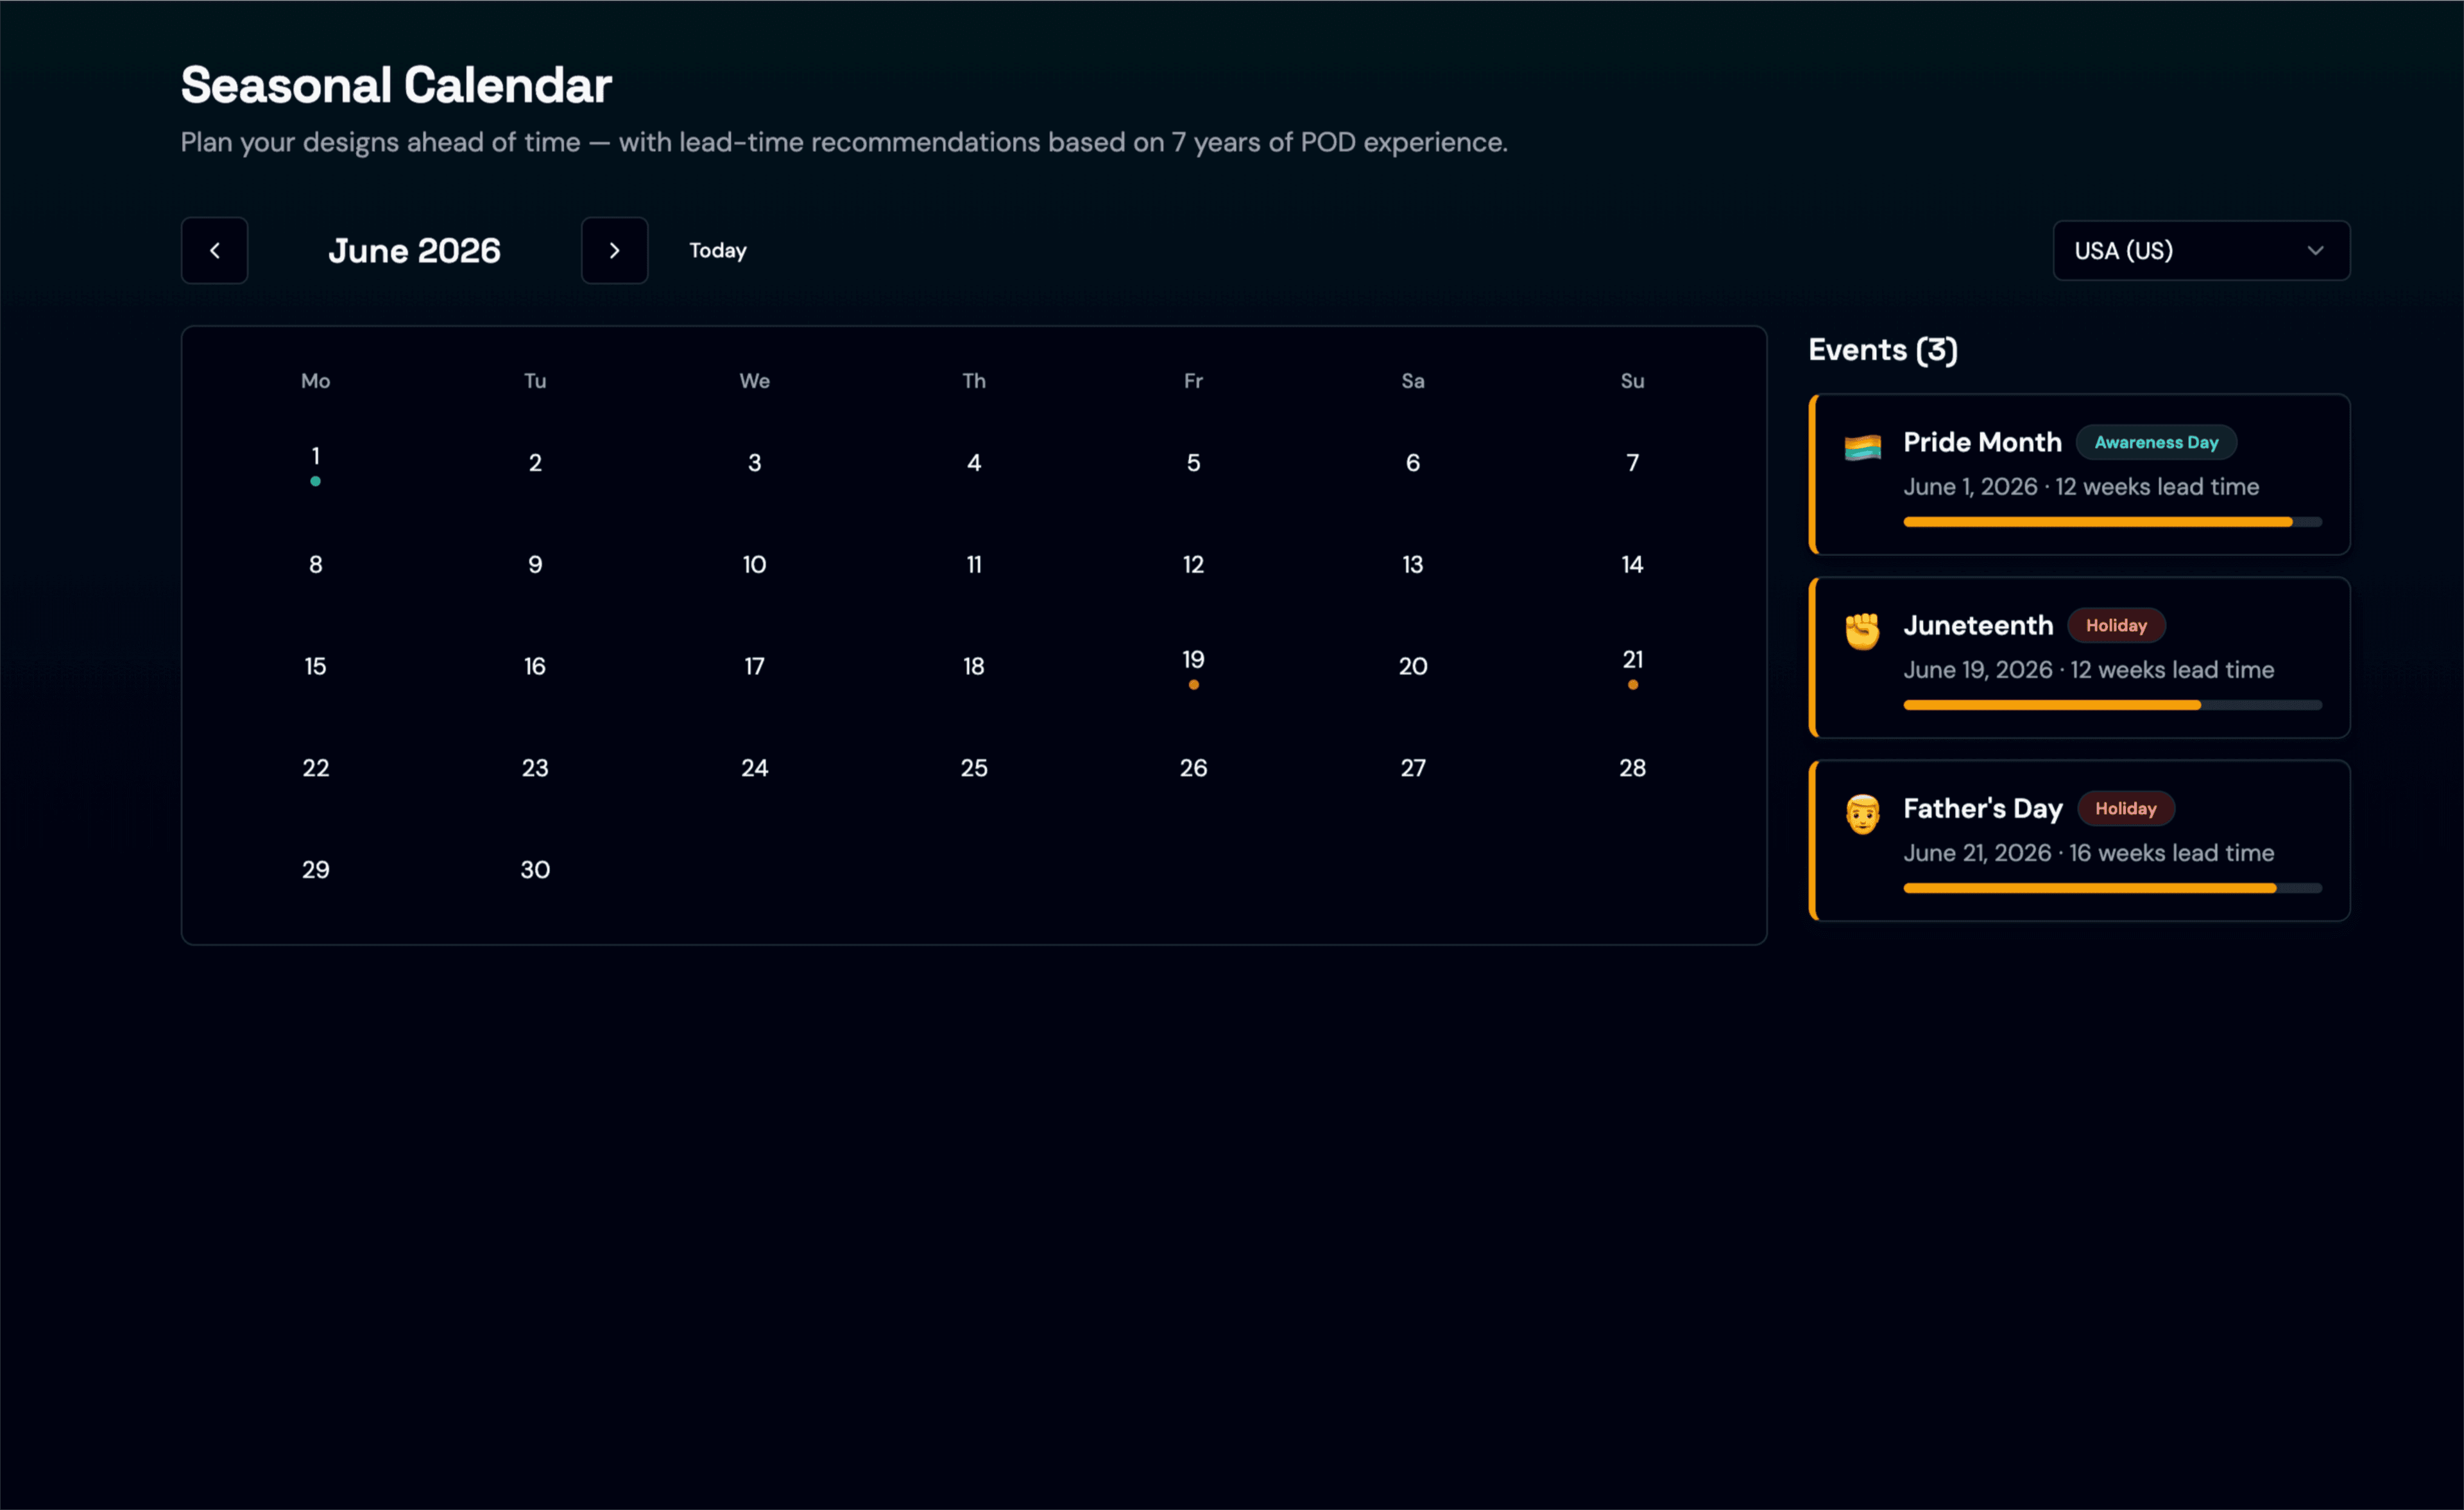The height and width of the screenshot is (1510, 2464).
Task: Go to the previous month arrow
Action: pos(214,250)
